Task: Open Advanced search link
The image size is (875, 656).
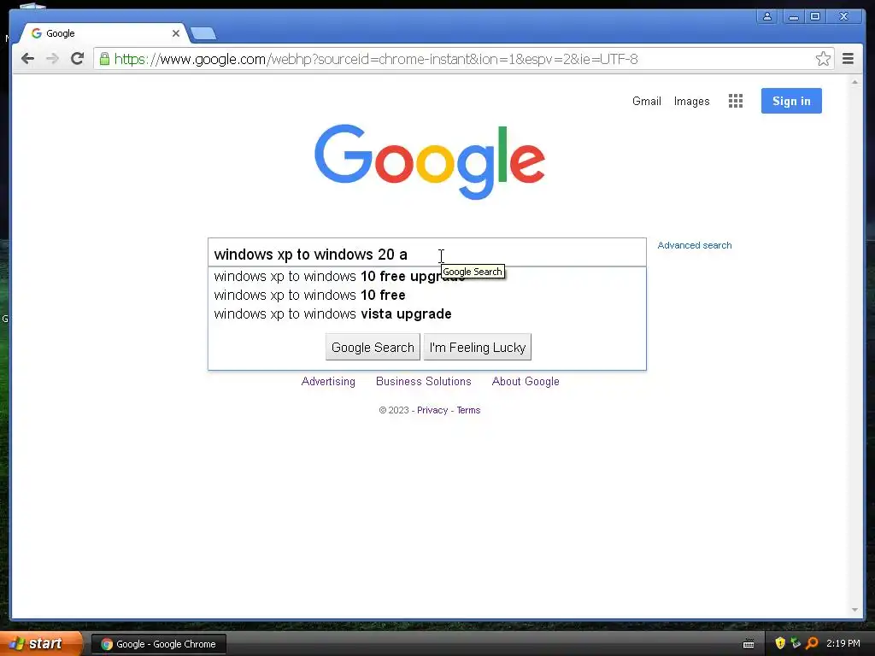Action: [694, 245]
